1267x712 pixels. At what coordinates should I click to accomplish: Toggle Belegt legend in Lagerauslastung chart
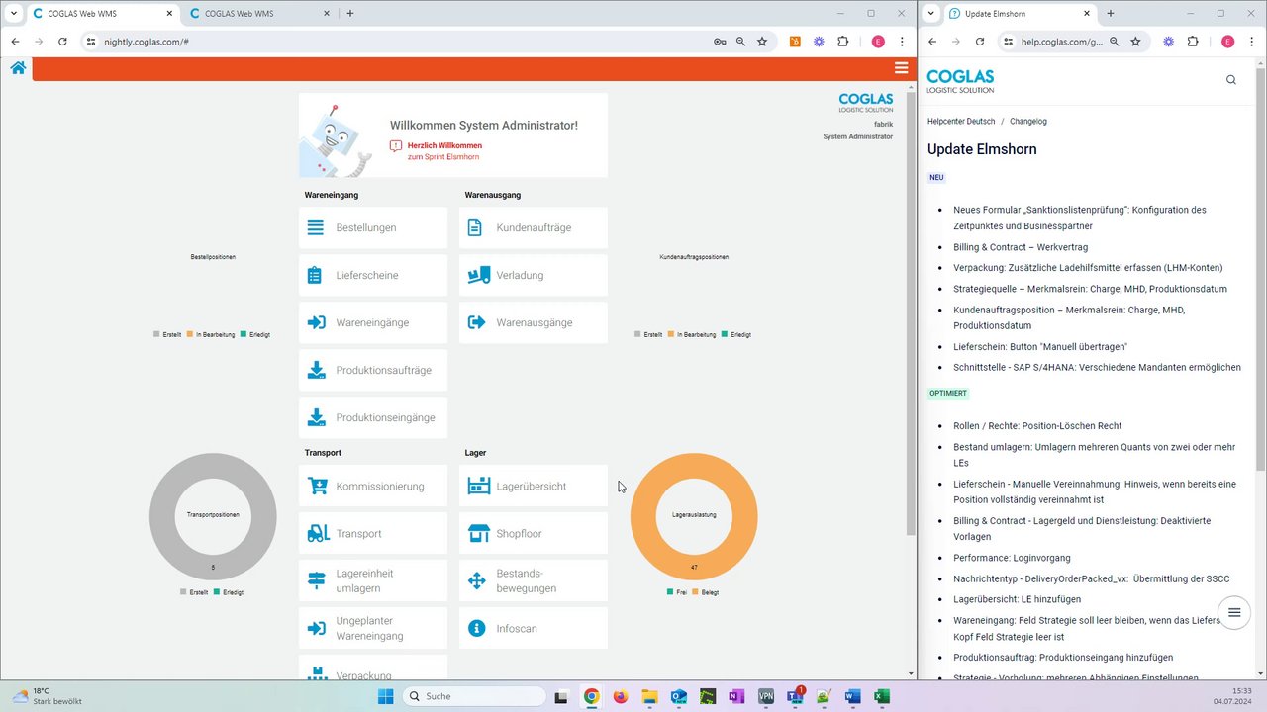tap(707, 591)
